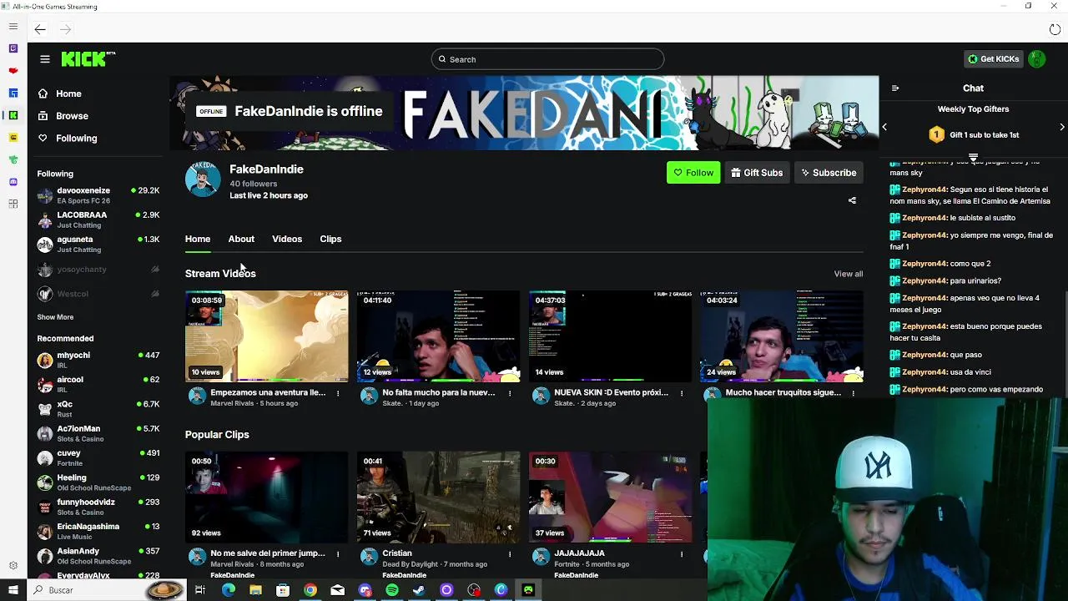
Task: Open options for 'Empezamos una aventura' video
Action: [x=338, y=393]
